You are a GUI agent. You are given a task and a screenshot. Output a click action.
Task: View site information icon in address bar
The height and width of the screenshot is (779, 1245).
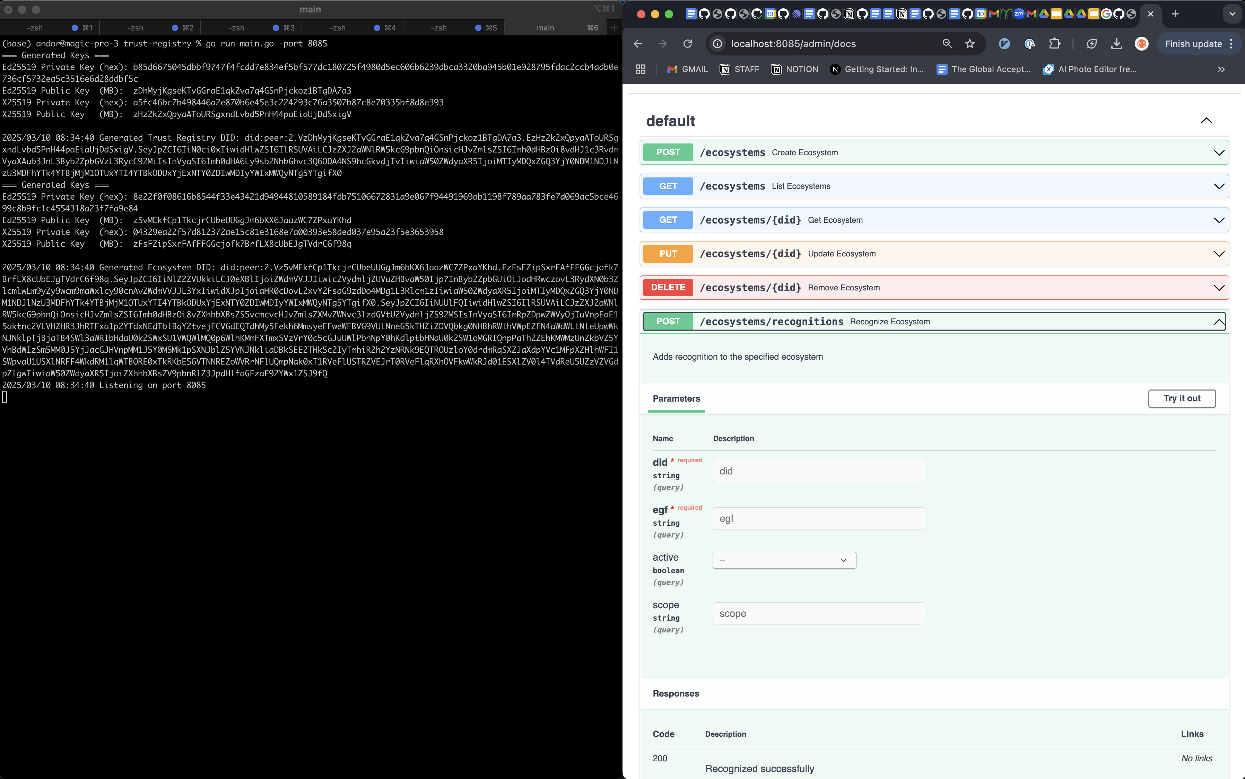pyautogui.click(x=717, y=44)
